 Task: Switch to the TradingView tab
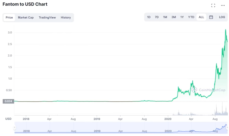(x=47, y=17)
